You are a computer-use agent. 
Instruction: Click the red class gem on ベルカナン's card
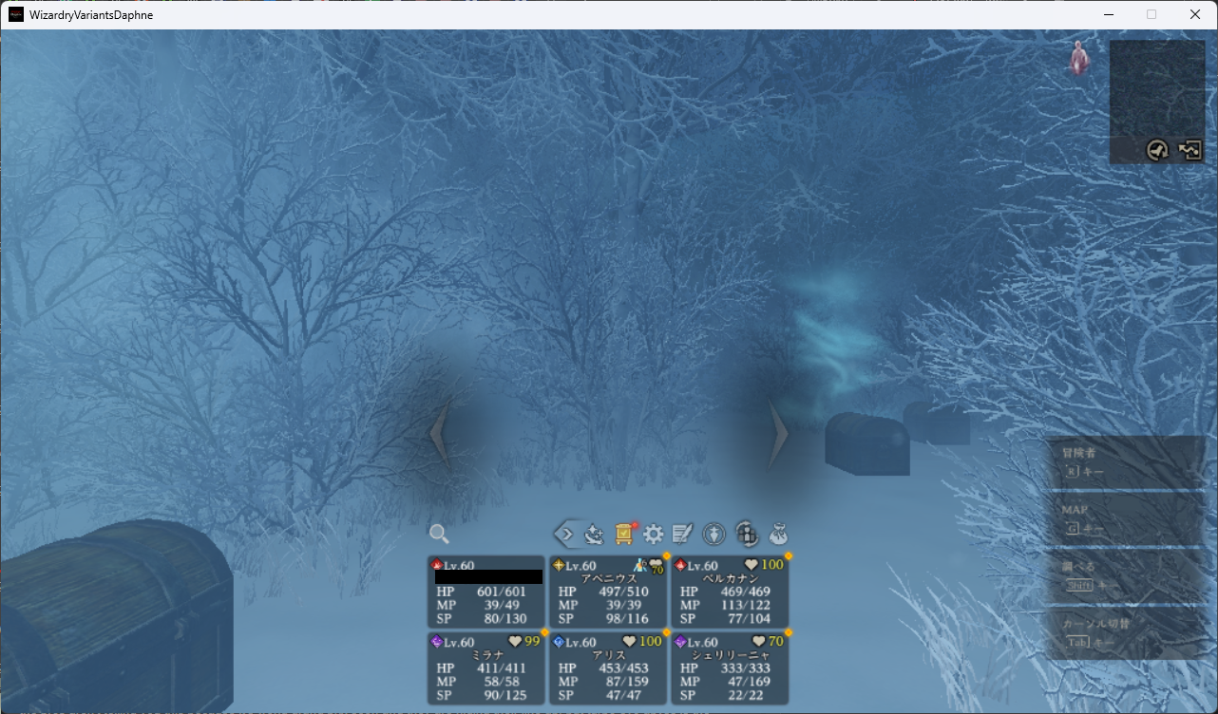point(680,565)
